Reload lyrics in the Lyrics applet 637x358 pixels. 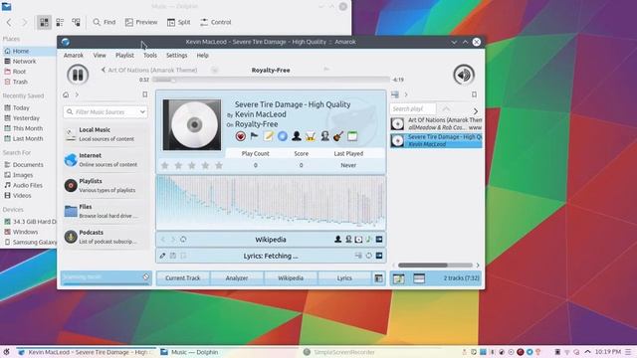[x=369, y=256]
